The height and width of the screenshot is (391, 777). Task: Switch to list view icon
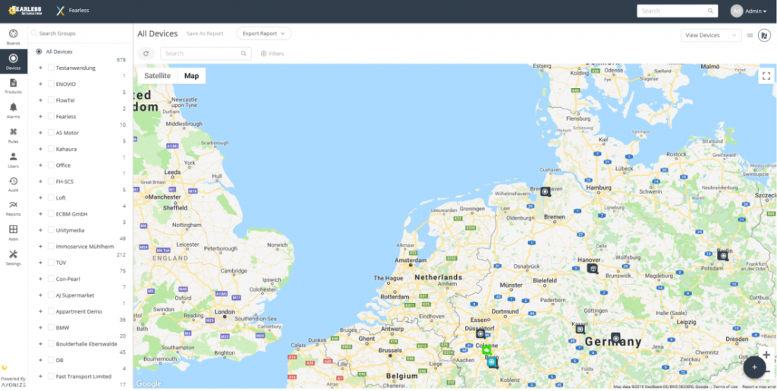coord(750,35)
